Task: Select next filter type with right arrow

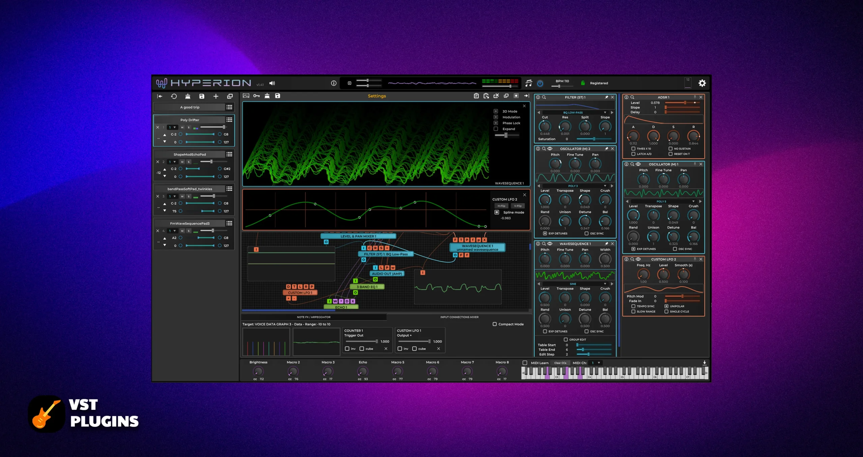Action: pos(612,112)
